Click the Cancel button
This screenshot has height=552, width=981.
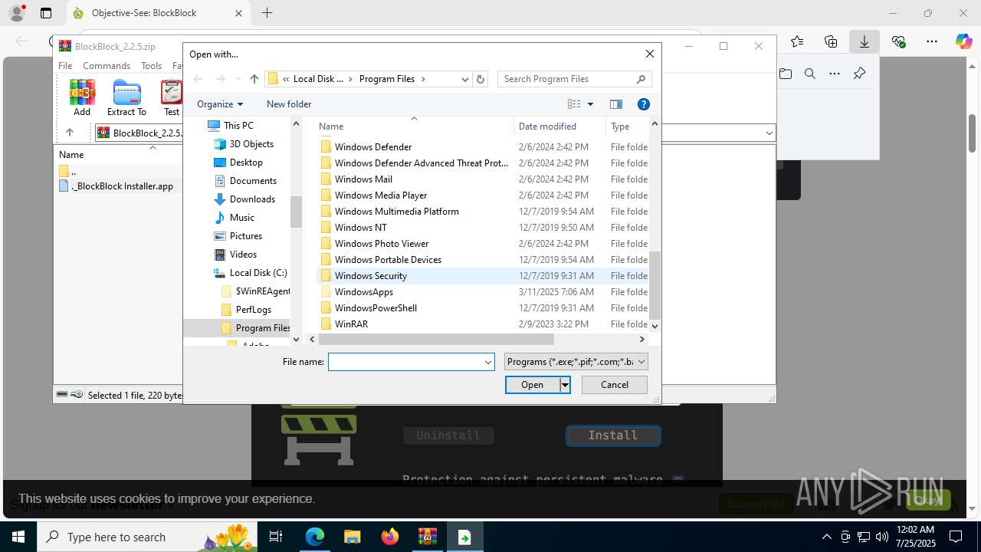pyautogui.click(x=615, y=385)
